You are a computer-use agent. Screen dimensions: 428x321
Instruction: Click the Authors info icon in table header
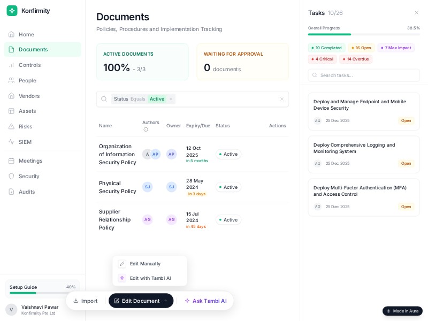[146, 129]
